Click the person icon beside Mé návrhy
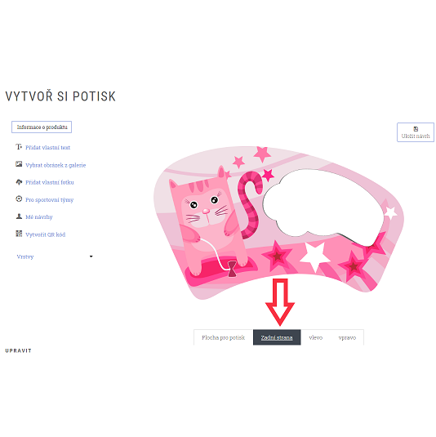436x437 pixels. (19, 216)
